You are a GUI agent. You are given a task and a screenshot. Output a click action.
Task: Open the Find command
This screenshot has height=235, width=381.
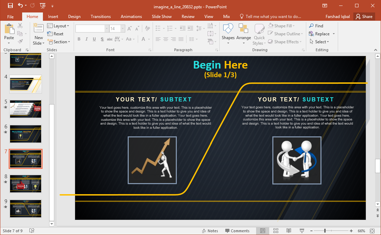(x=318, y=26)
